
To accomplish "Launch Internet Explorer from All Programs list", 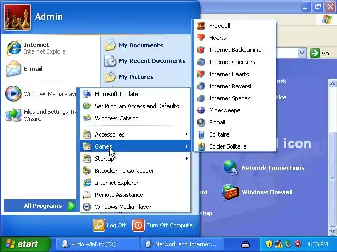I will [x=135, y=183].
